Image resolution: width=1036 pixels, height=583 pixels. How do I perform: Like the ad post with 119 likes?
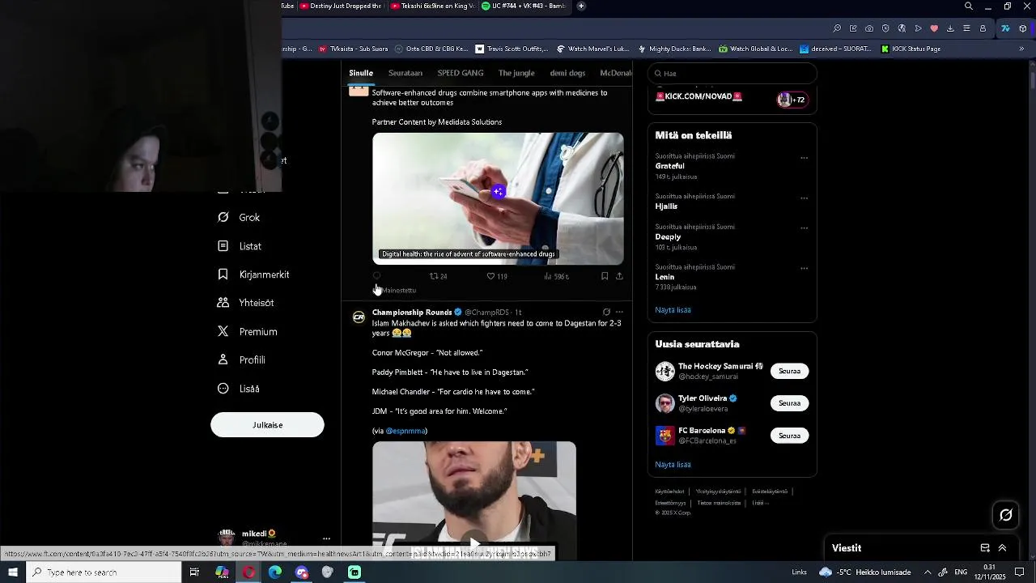496,276
